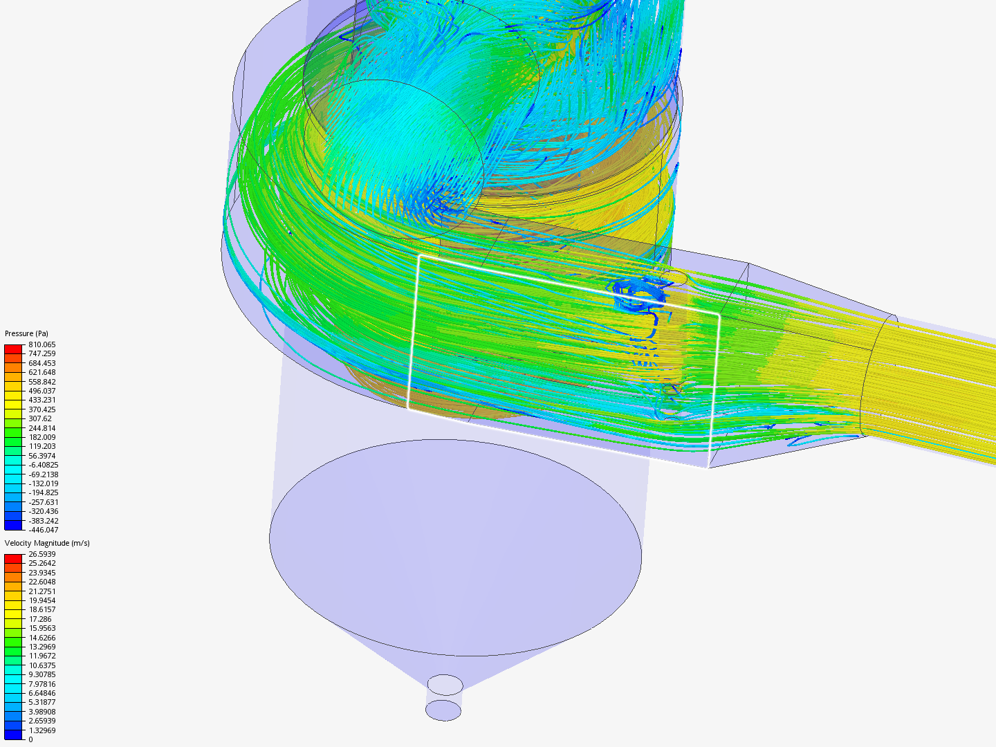Screen dimensions: 996x747
Task: Click the -194.825 pressure legend value
Action: click(44, 492)
